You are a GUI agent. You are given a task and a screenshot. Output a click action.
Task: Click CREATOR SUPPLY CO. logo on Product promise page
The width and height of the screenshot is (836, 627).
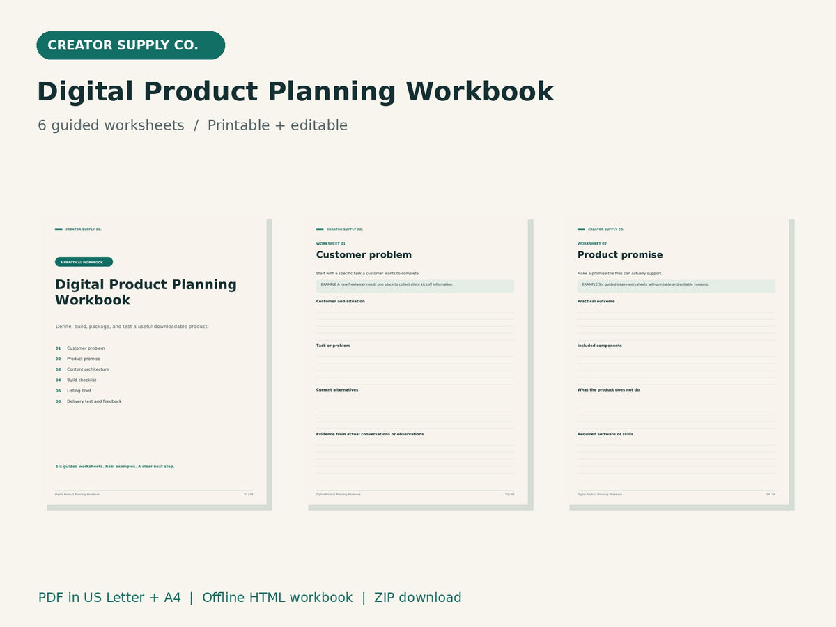click(601, 229)
